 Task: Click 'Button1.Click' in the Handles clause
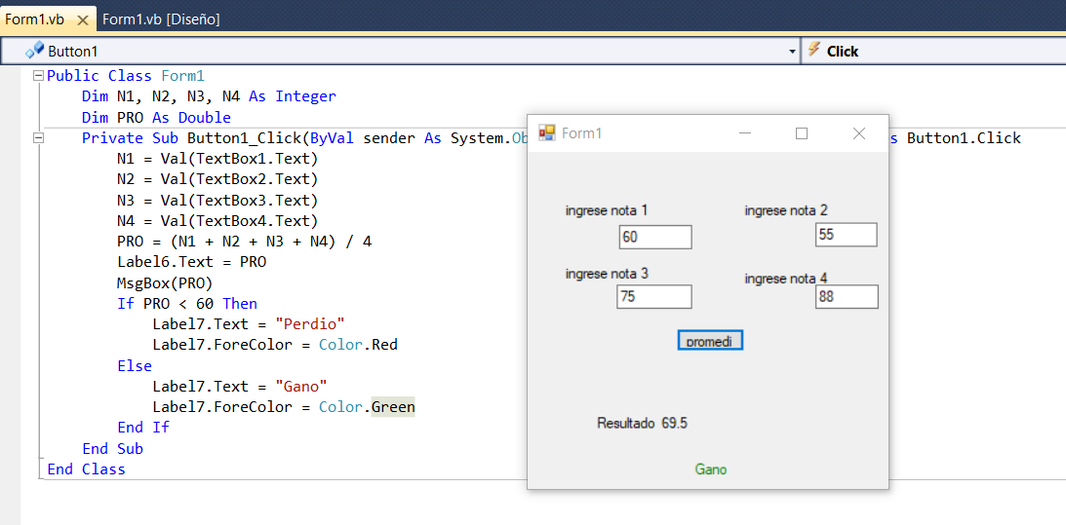pos(964,138)
